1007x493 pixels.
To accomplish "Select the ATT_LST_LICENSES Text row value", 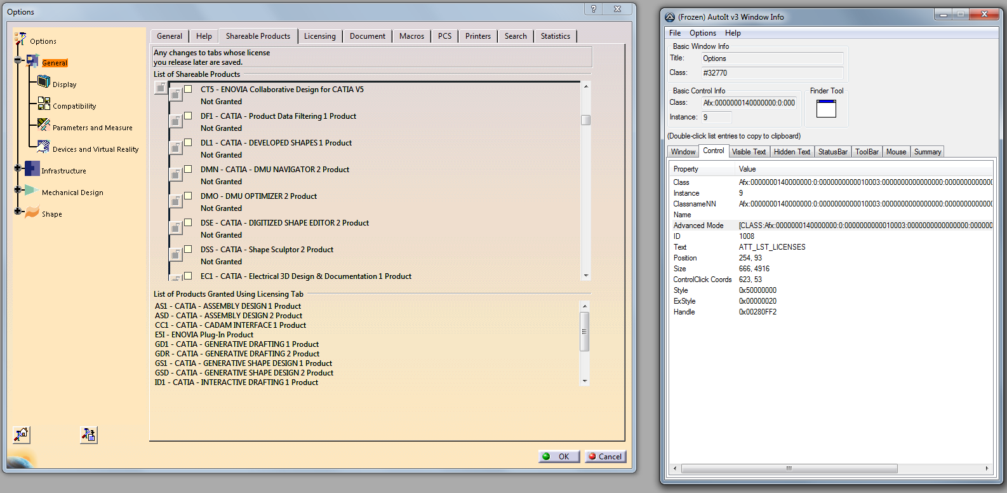I will pos(772,247).
